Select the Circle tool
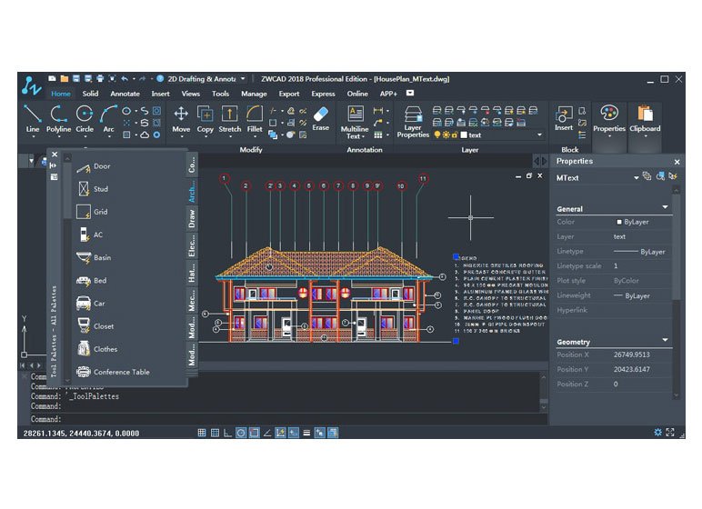This screenshot has width=702, height=509. point(85,119)
